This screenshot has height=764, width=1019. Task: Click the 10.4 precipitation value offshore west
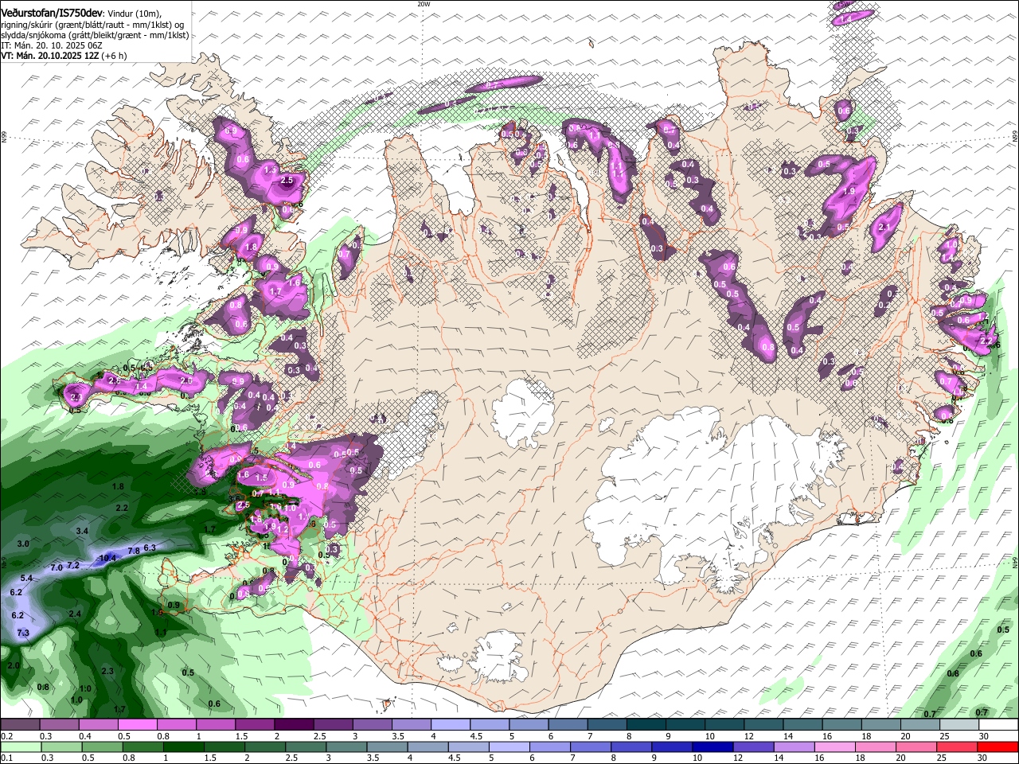click(107, 558)
